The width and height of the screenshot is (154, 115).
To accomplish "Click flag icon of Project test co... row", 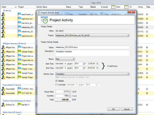I will (x=19, y=47).
